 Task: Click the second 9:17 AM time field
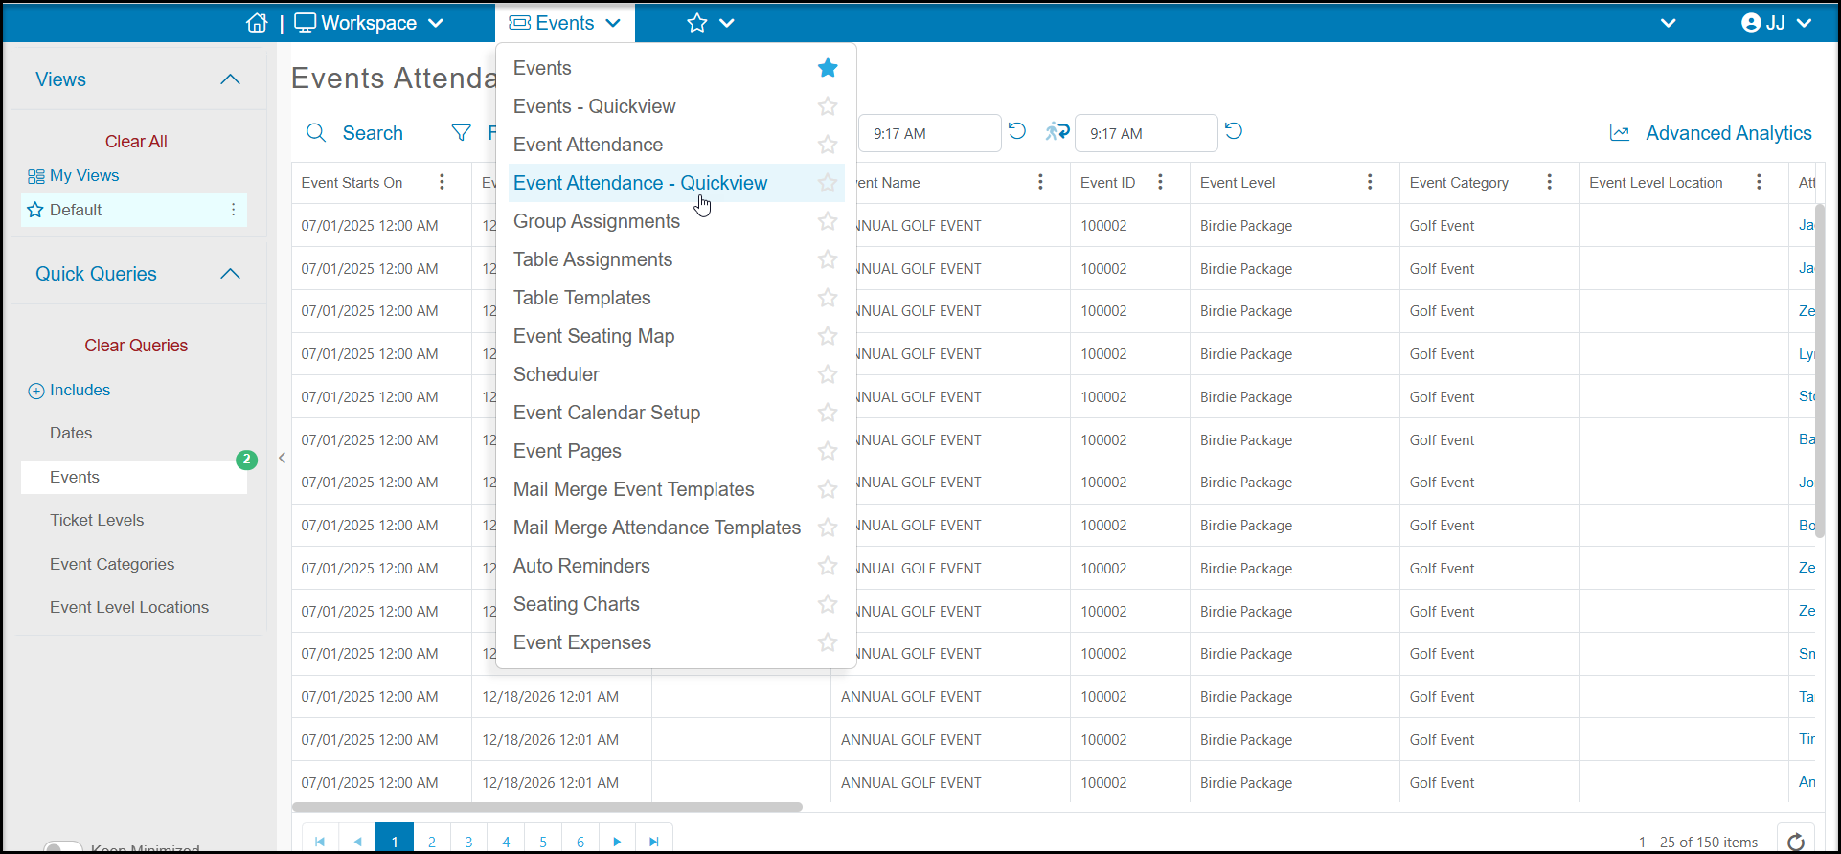click(x=1146, y=133)
